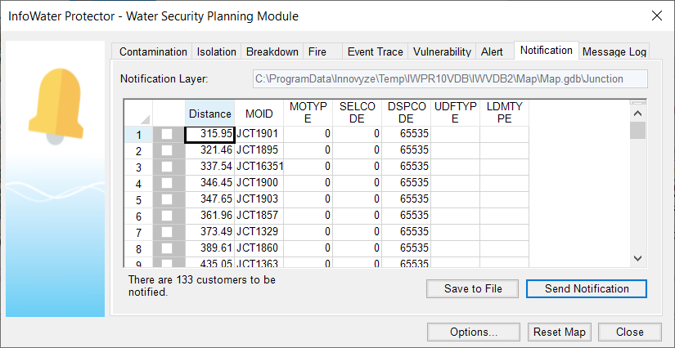
Task: Click the distance cell 361.96
Action: [210, 216]
